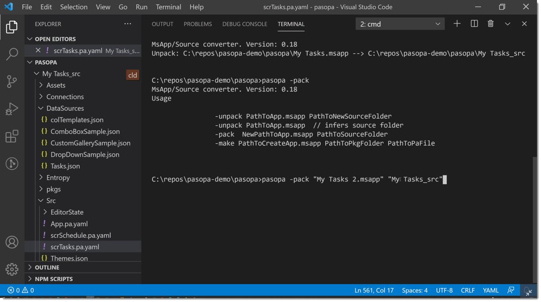Open the Run and Debug view
Image resolution: width=541 pixels, height=302 pixels.
[x=12, y=109]
